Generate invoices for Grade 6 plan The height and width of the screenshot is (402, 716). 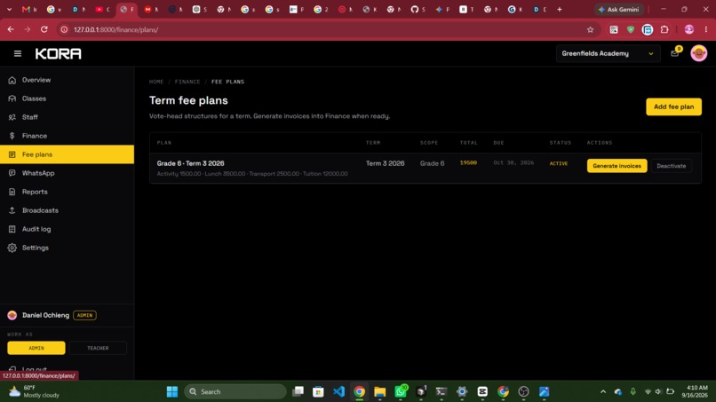[617, 166]
